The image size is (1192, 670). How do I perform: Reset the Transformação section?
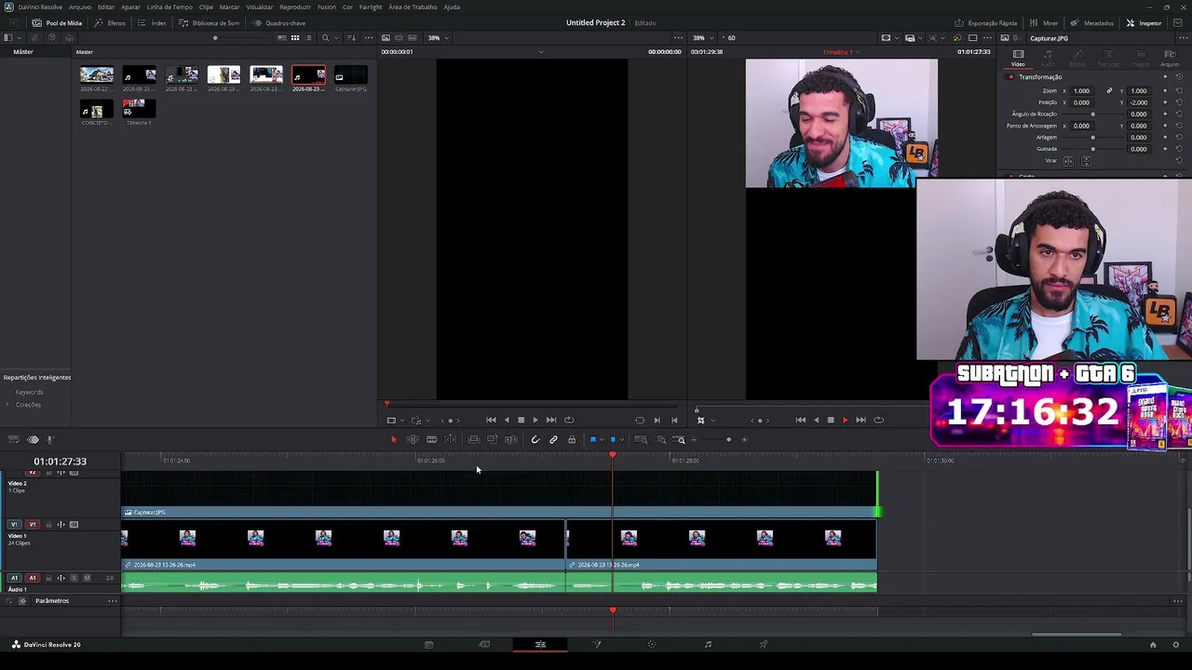[1178, 77]
